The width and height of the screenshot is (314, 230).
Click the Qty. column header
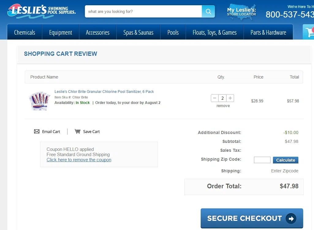tap(221, 77)
